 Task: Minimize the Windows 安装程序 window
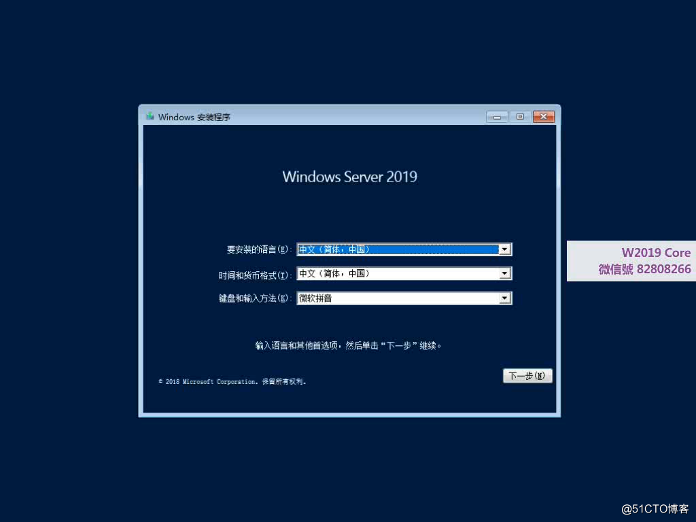point(497,117)
